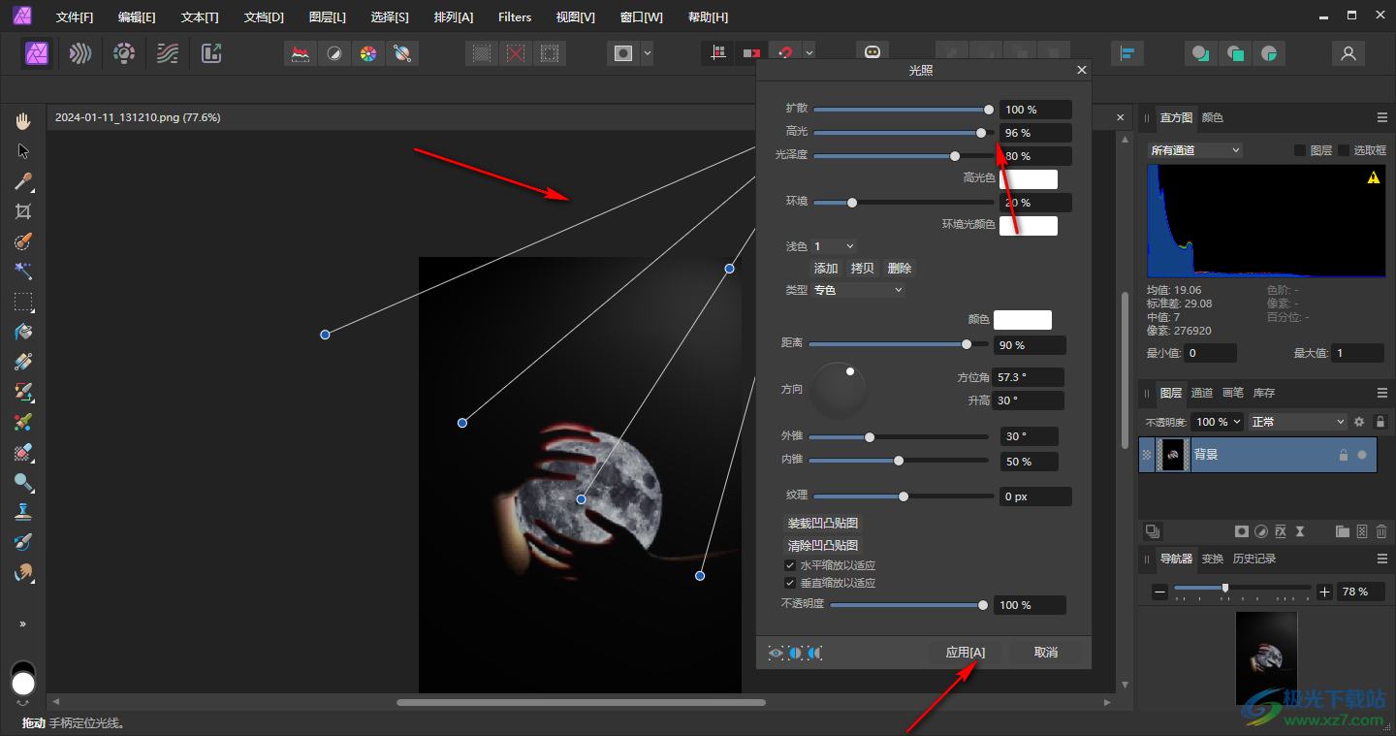Click the 装载凹凸贴图 button
The width and height of the screenshot is (1396, 736).
click(822, 524)
